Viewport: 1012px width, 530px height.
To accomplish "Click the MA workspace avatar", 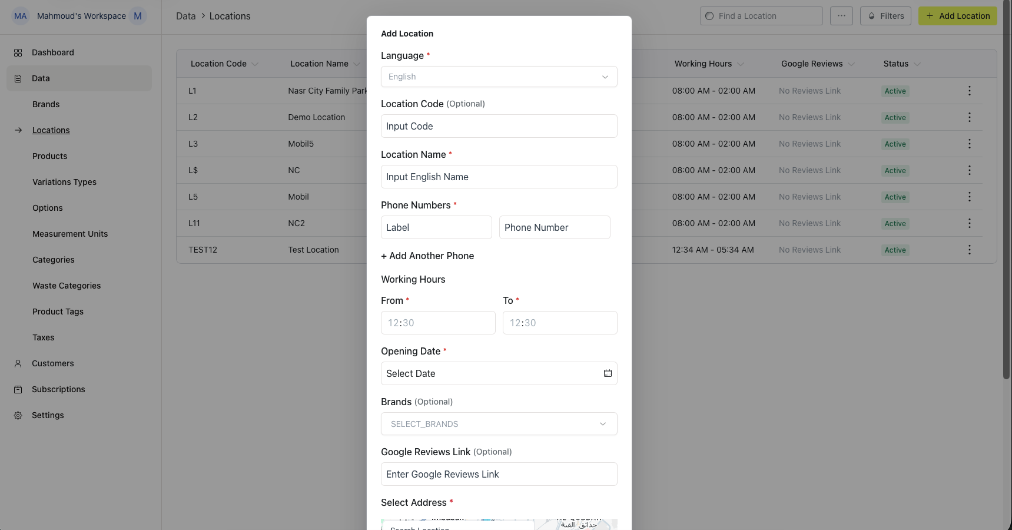I will (21, 16).
